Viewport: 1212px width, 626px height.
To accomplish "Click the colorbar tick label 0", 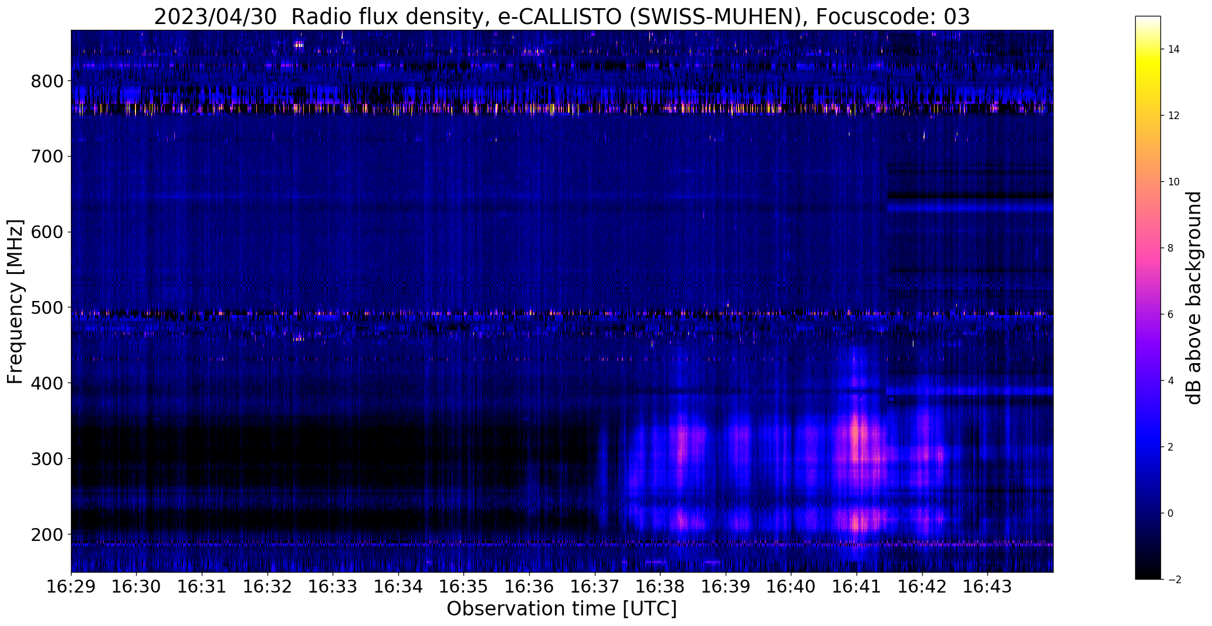I will 1171,513.
